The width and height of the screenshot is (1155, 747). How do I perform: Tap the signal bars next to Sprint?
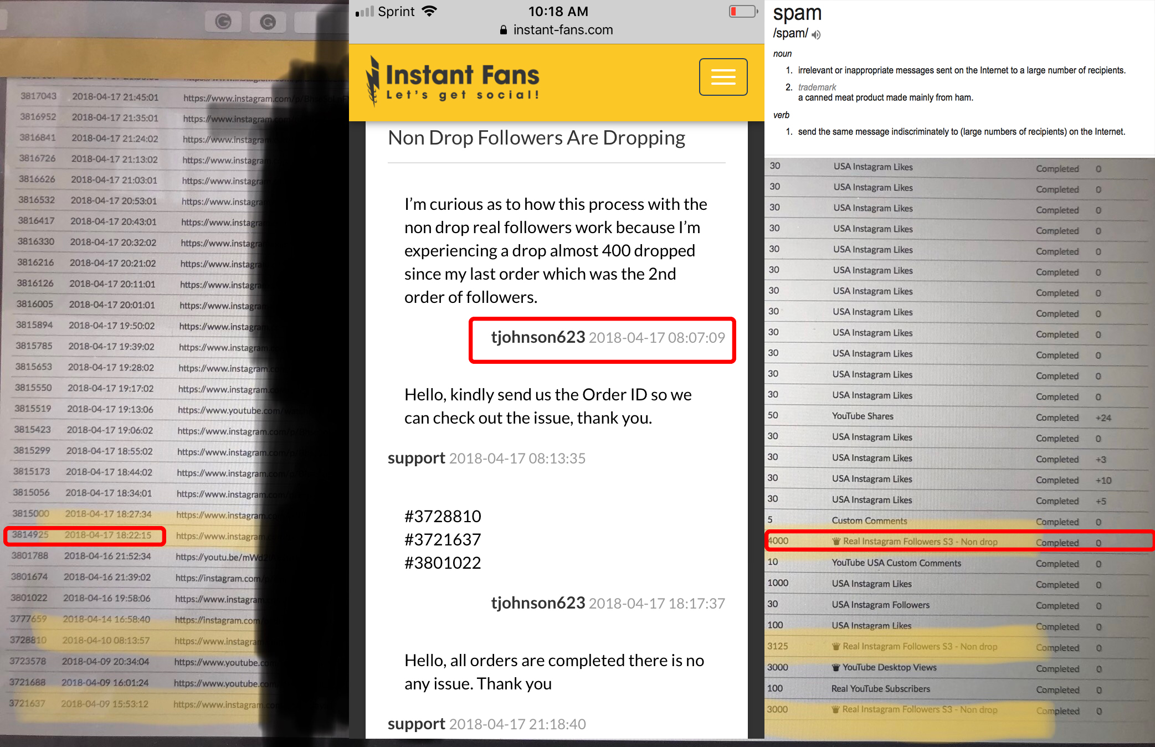(x=365, y=11)
